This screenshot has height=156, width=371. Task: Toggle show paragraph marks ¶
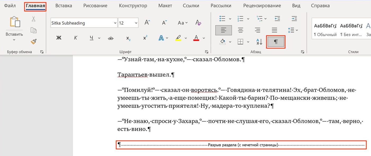pos(276,42)
